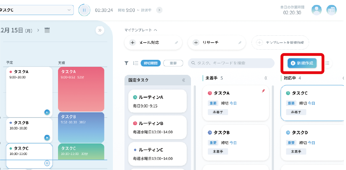Click the filter funnel icon
Image resolution: width=346 pixels, height=170 pixels.
click(x=126, y=63)
